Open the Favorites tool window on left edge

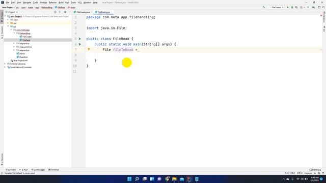coord(2,160)
